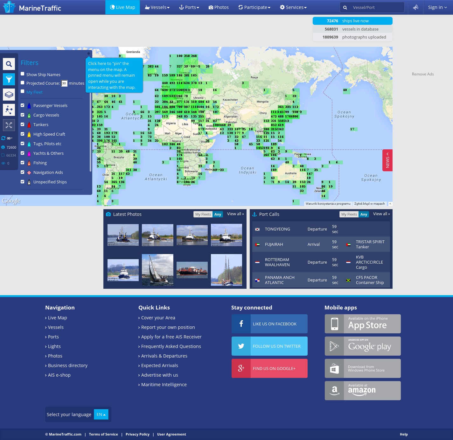Select the Live Map tab
453x440 pixels.
point(122,7)
